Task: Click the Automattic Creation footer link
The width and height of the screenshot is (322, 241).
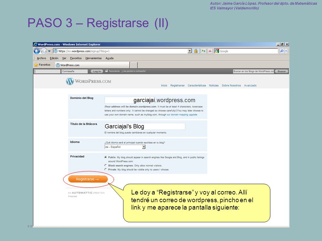Action: coord(86,193)
